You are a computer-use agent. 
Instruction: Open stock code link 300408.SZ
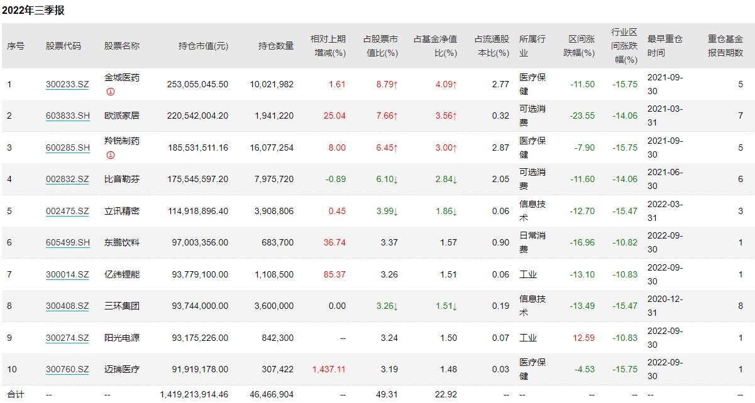coord(67,306)
